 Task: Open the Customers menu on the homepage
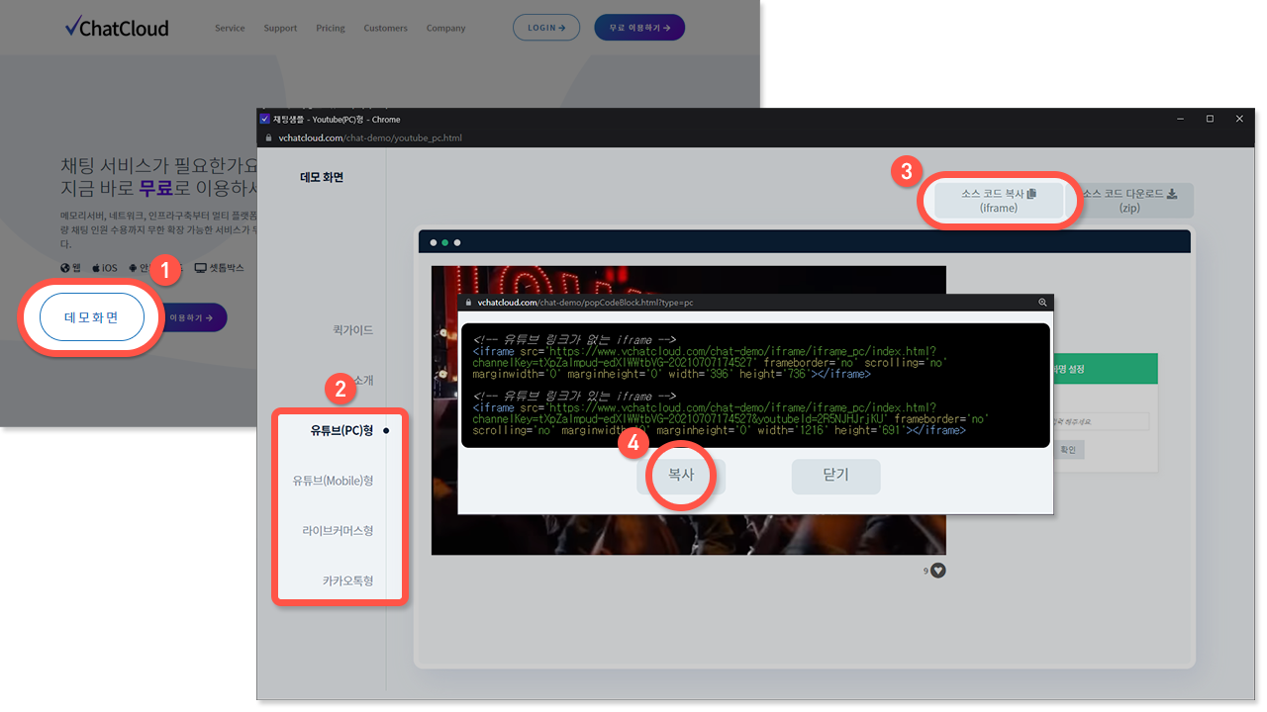point(385,28)
